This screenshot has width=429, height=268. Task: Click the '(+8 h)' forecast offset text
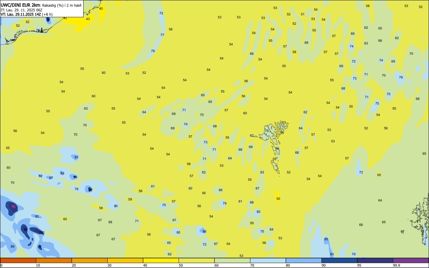[47, 14]
